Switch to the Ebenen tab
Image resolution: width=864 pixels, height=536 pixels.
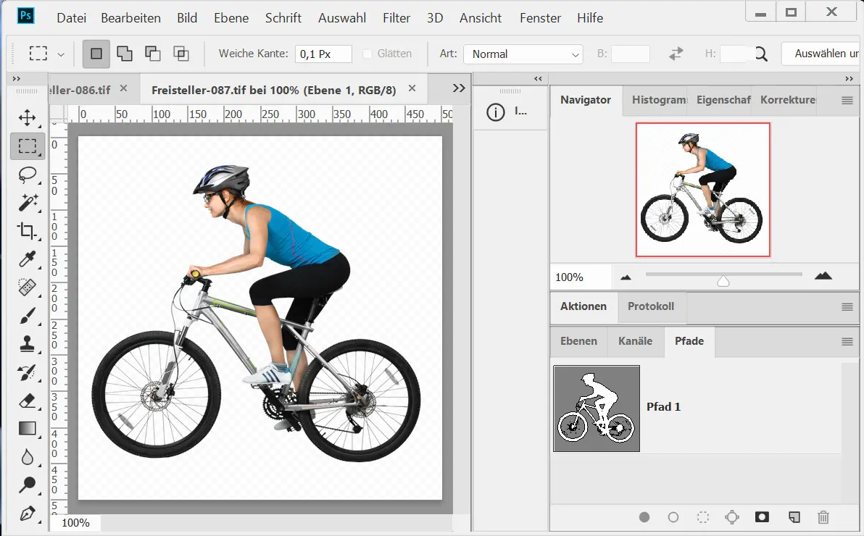tap(578, 341)
